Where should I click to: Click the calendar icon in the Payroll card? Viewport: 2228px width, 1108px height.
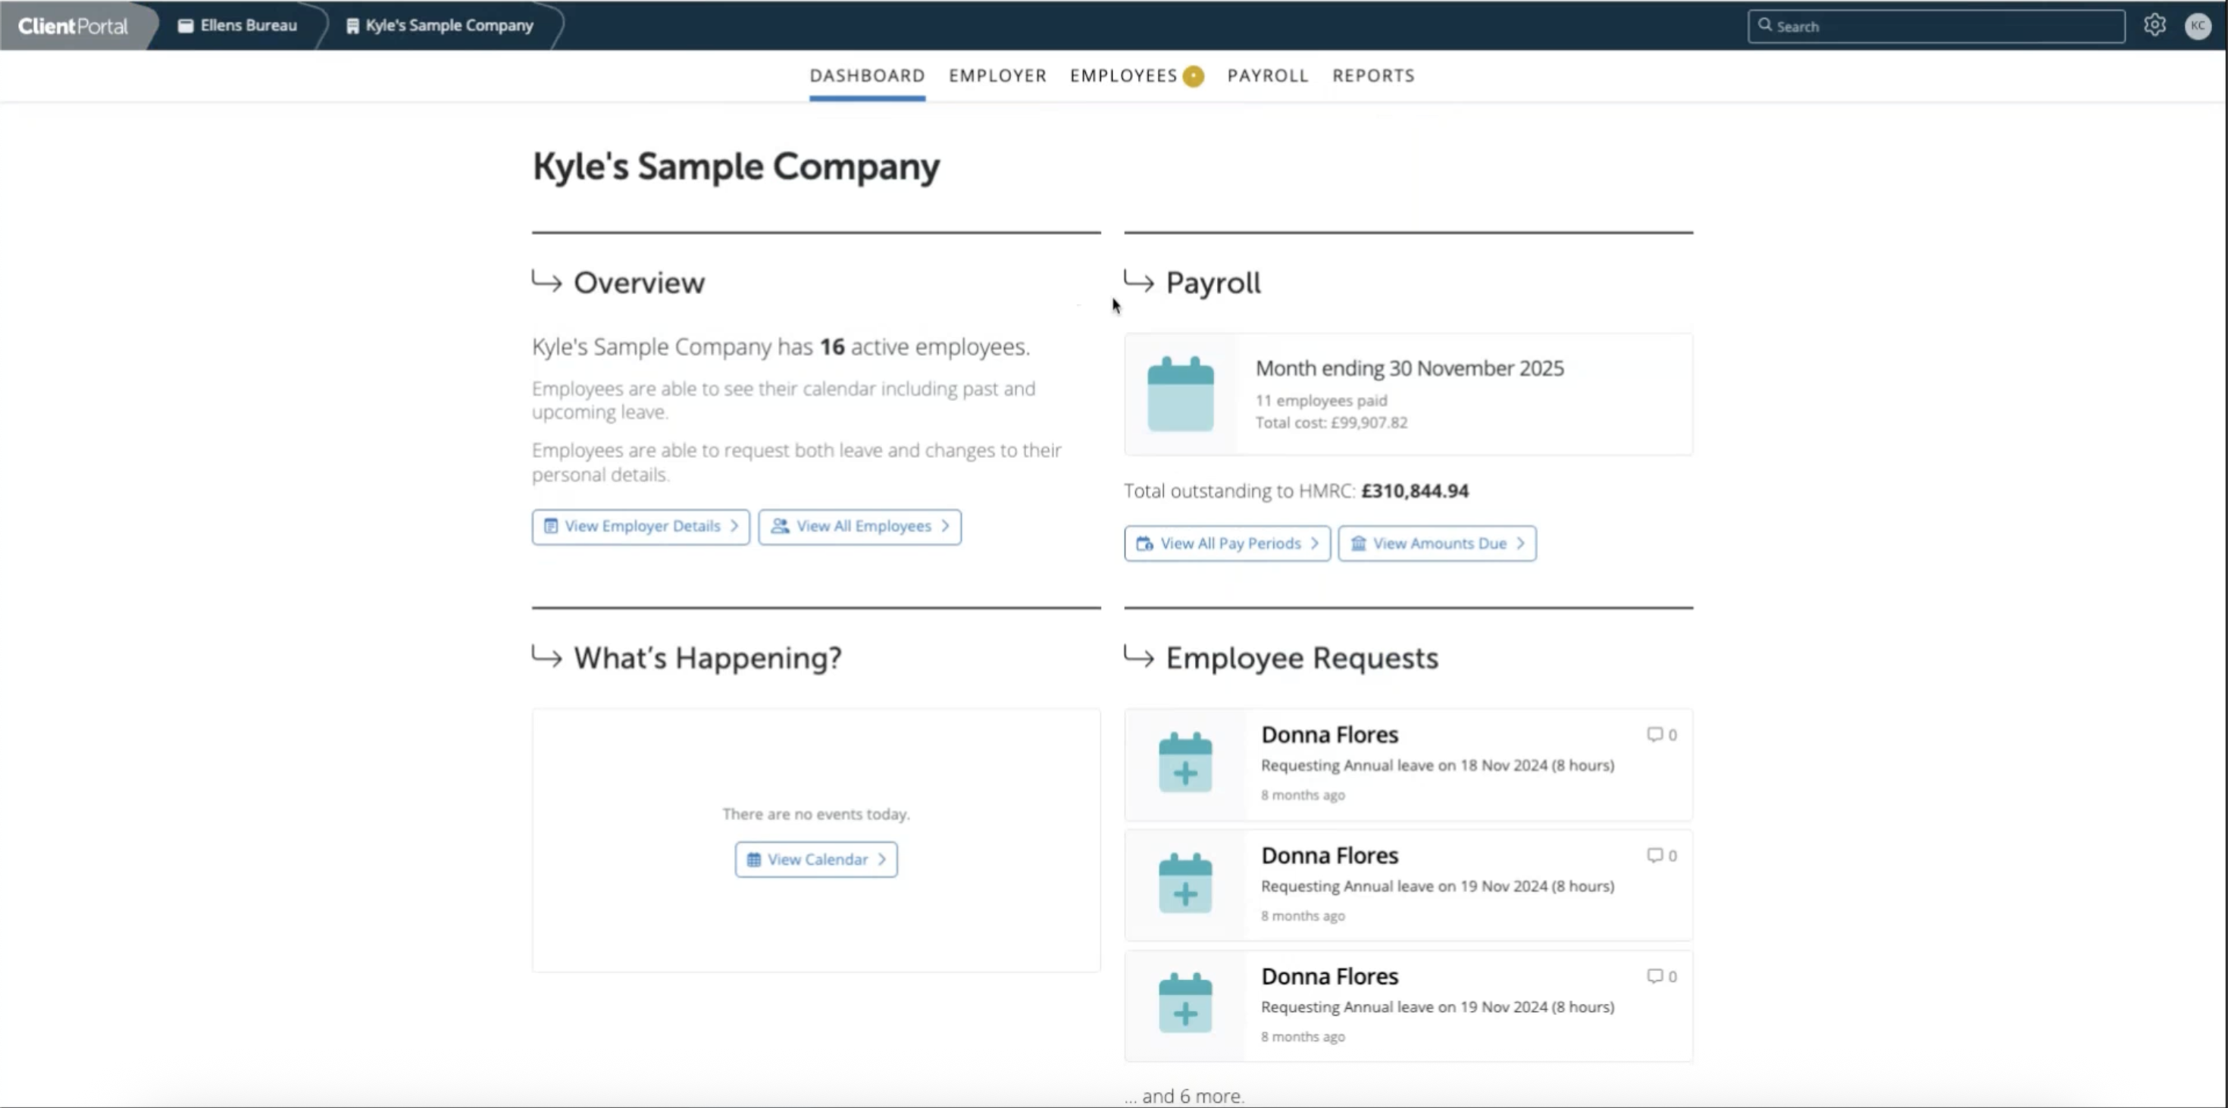[1181, 394]
